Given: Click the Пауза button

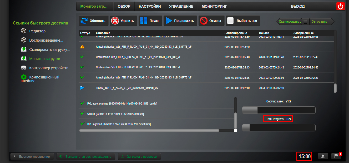Looking at the screenshot, I should click(150, 21).
